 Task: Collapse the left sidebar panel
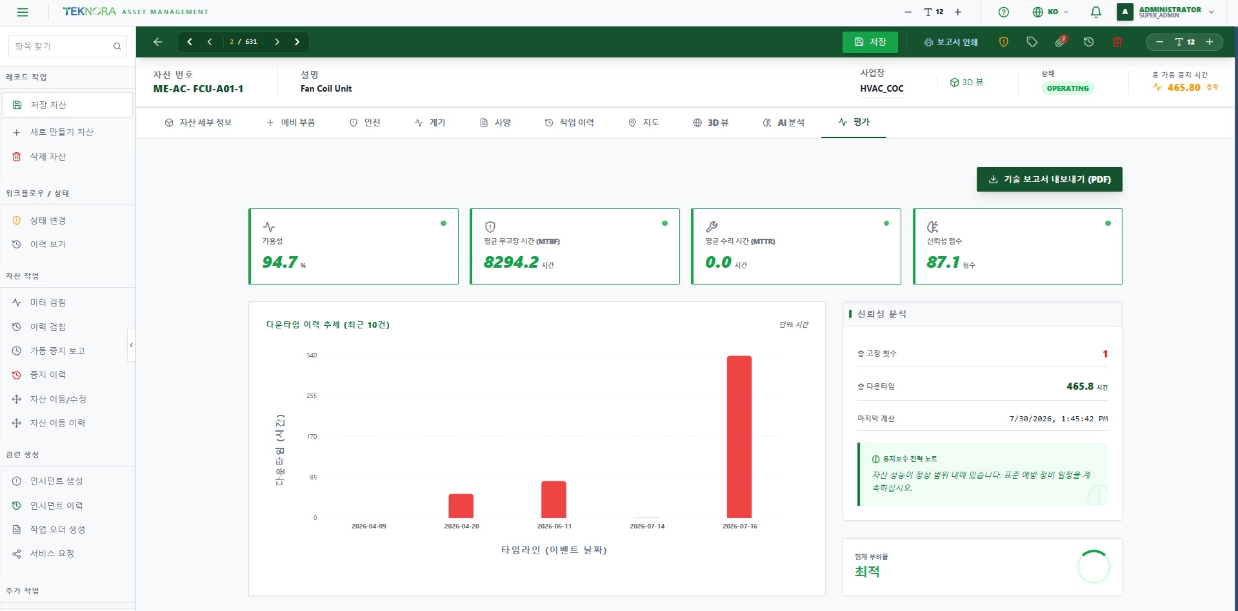132,345
